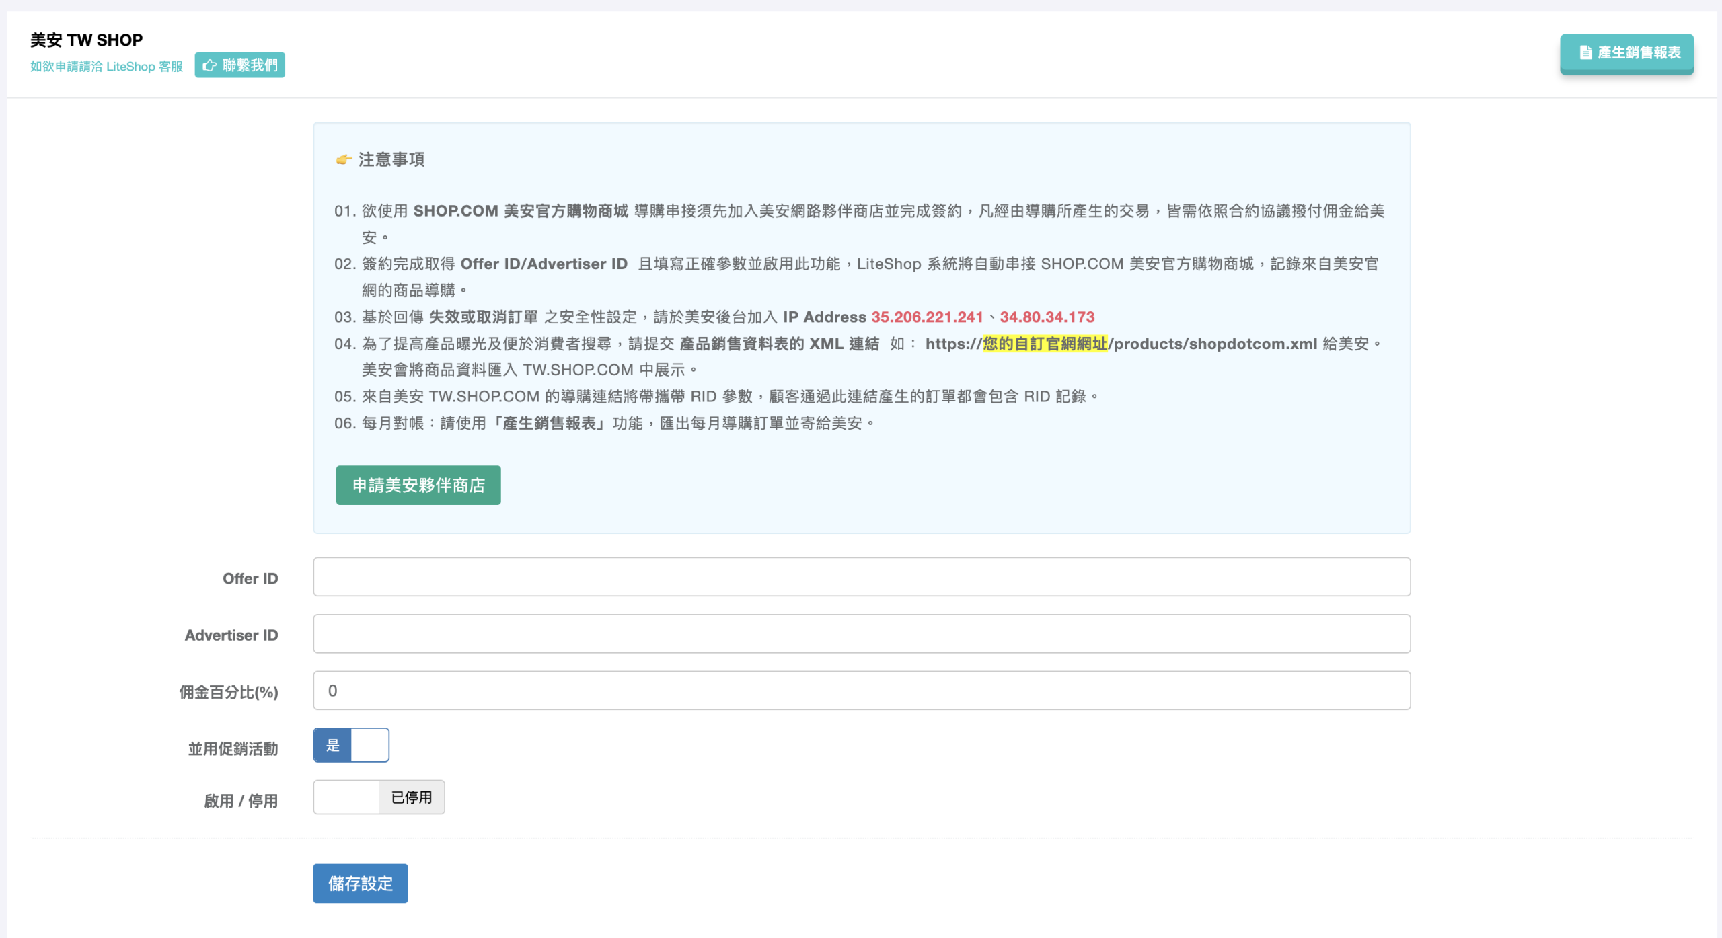Screen dimensions: 1722x938
Task: Click the thumbs-up icon on 聯繫我們
Action: pyautogui.click(x=210, y=65)
